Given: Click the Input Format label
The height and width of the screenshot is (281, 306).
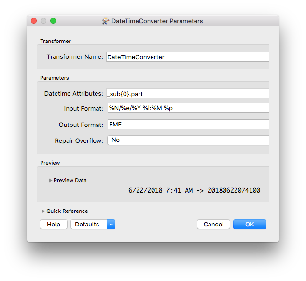Looking at the screenshot, I should pos(83,108).
